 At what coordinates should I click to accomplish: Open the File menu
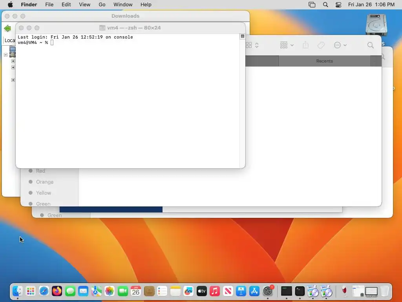[x=49, y=5]
